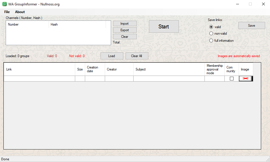Click the Hash column header in Channels list
This screenshot has width=270, height=162.
(x=77, y=24)
